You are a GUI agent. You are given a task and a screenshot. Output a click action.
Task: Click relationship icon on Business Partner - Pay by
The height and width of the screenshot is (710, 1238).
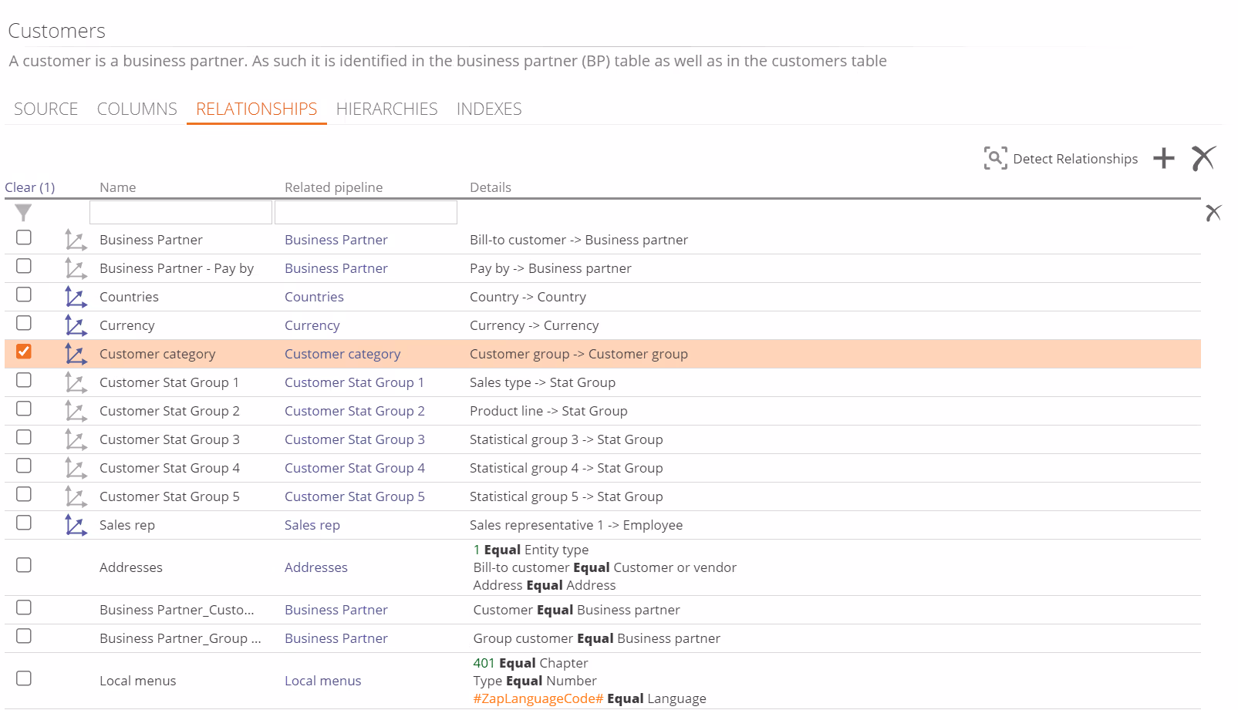point(76,268)
